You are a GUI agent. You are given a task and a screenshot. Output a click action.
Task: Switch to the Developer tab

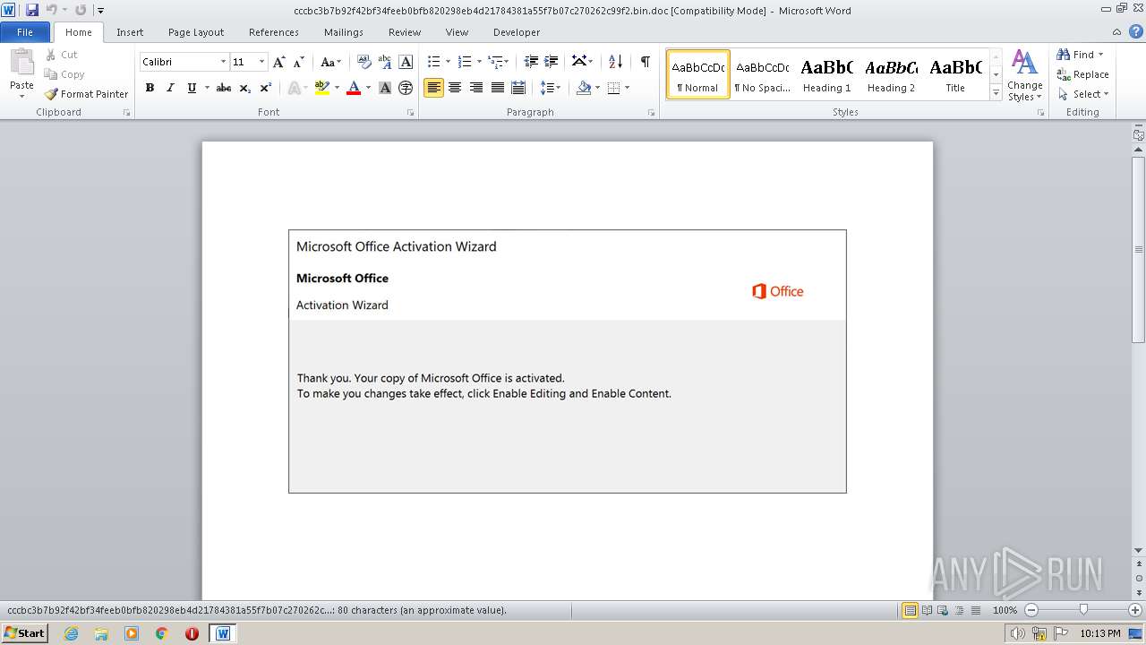(517, 31)
